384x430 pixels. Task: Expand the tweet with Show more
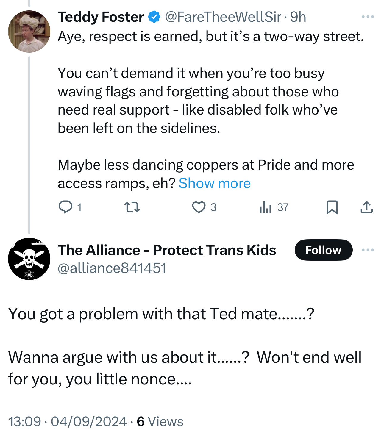point(215,183)
